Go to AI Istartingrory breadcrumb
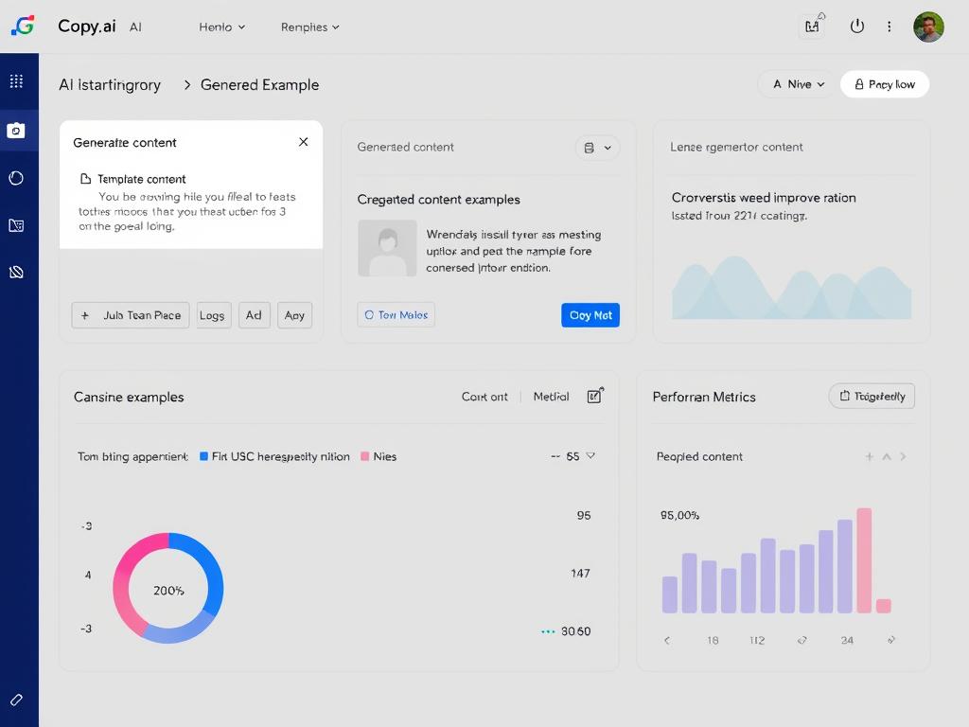The width and height of the screenshot is (969, 727). (x=110, y=84)
